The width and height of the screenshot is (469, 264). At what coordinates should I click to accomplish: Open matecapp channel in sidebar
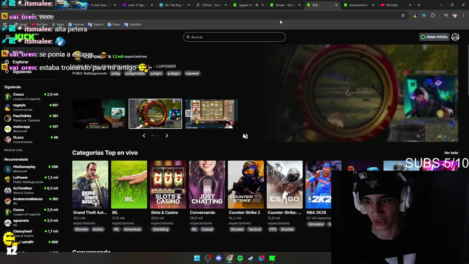pyautogui.click(x=31, y=129)
